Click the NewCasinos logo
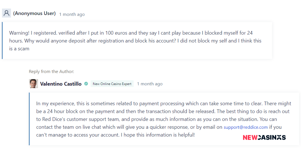Viewport: 301px width, 150px height. pos(264,137)
